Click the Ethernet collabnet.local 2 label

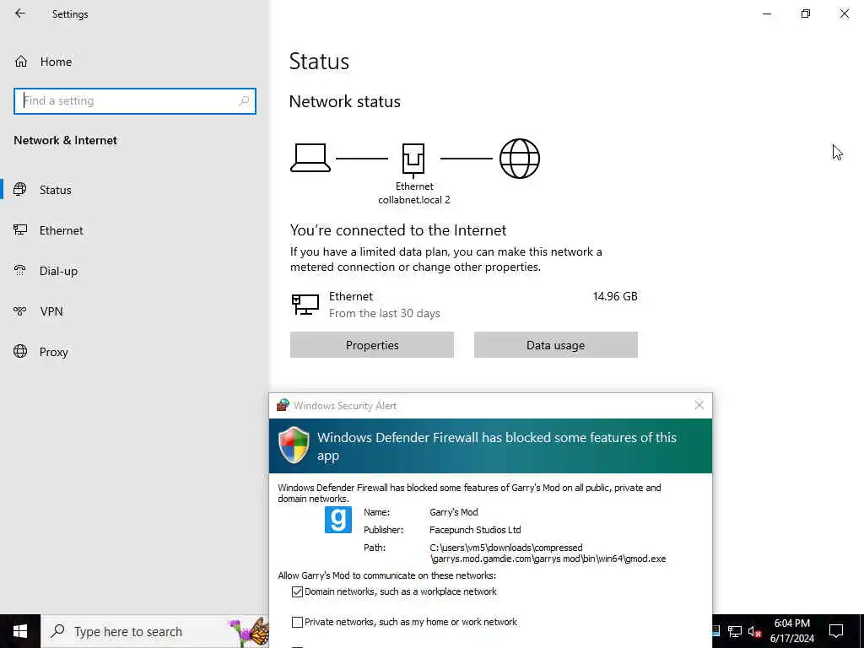point(413,193)
